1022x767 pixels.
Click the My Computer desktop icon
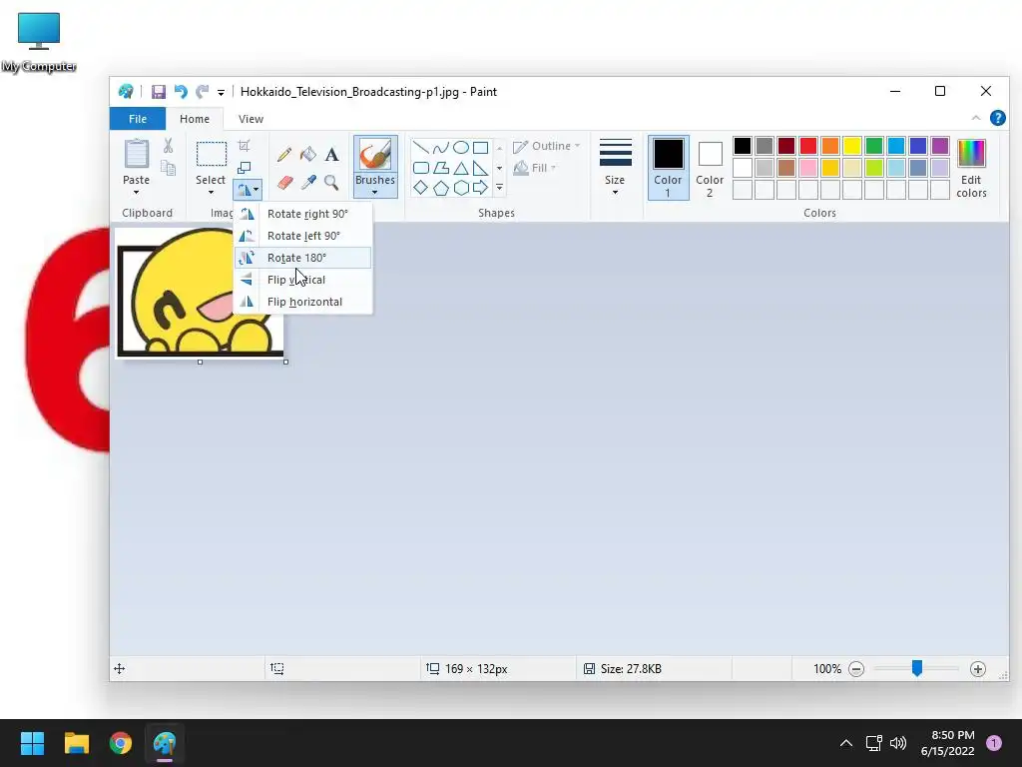39,42
